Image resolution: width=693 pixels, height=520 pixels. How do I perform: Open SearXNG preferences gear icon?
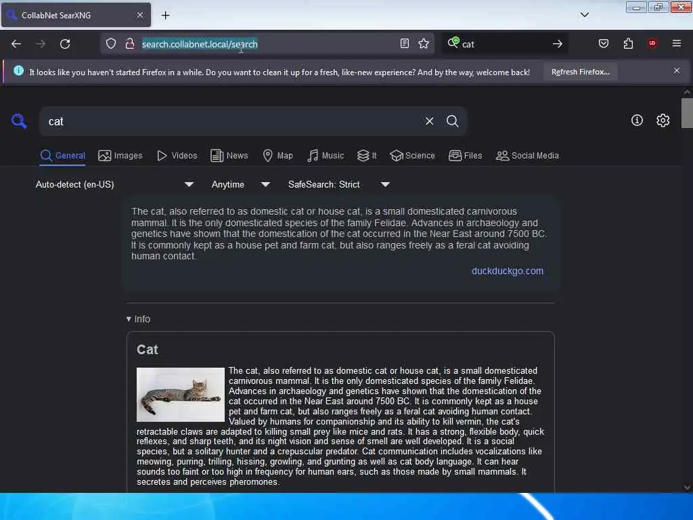pos(663,121)
